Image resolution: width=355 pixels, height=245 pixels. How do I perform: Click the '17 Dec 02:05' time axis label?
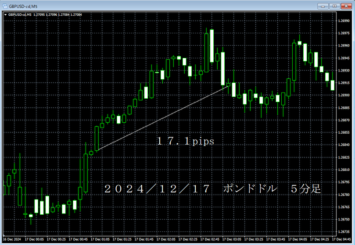[166, 239]
